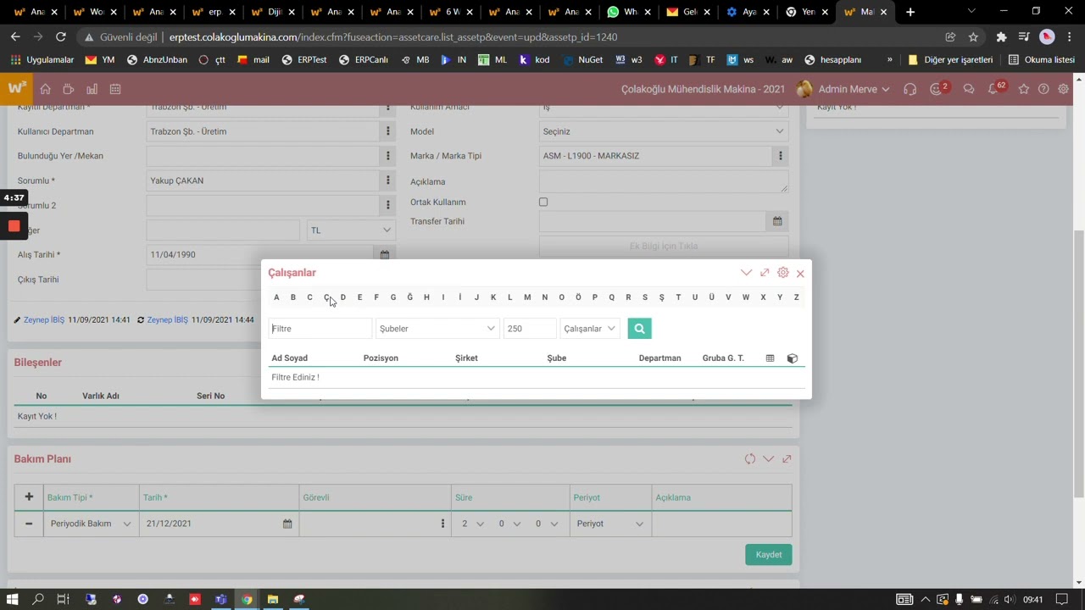Open the ERPTest bookmark
Screen dimensions: 1085x610
(304, 60)
